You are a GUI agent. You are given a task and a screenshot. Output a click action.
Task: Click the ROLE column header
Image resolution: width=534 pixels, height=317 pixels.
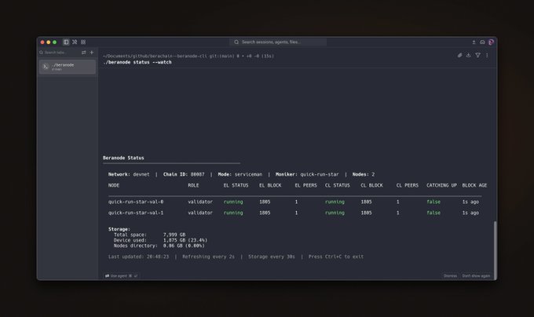193,185
